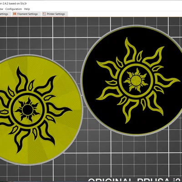Open the Configuration menu
182x182 pixels.
tap(14, 9)
